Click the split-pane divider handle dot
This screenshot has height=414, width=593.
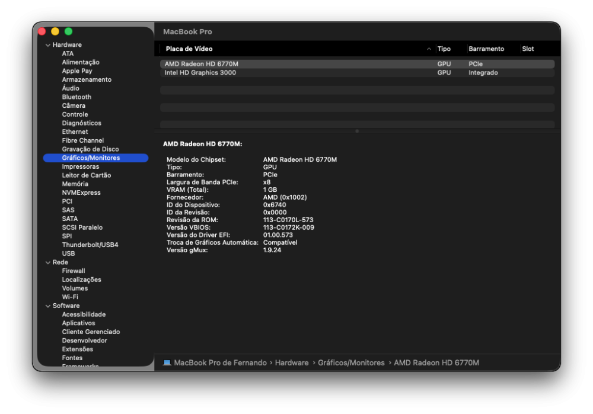[x=357, y=131]
